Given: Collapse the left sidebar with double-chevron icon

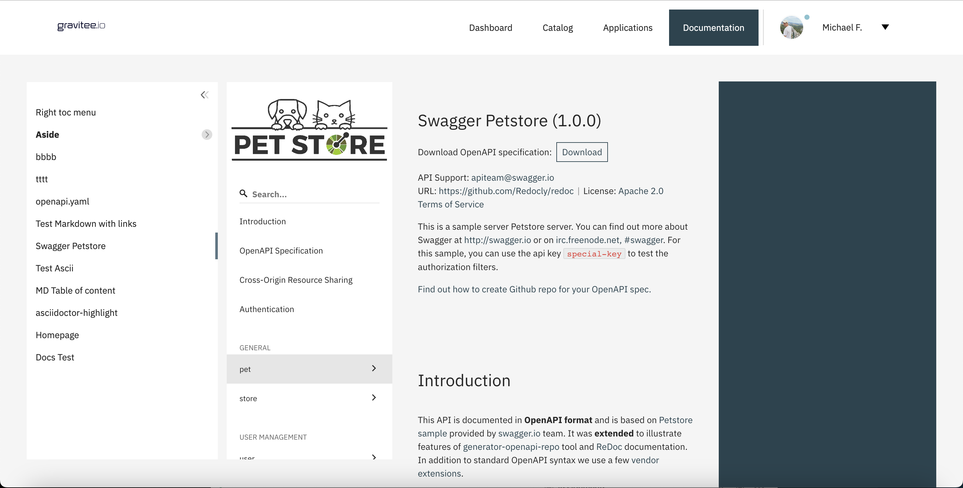Looking at the screenshot, I should [x=204, y=95].
